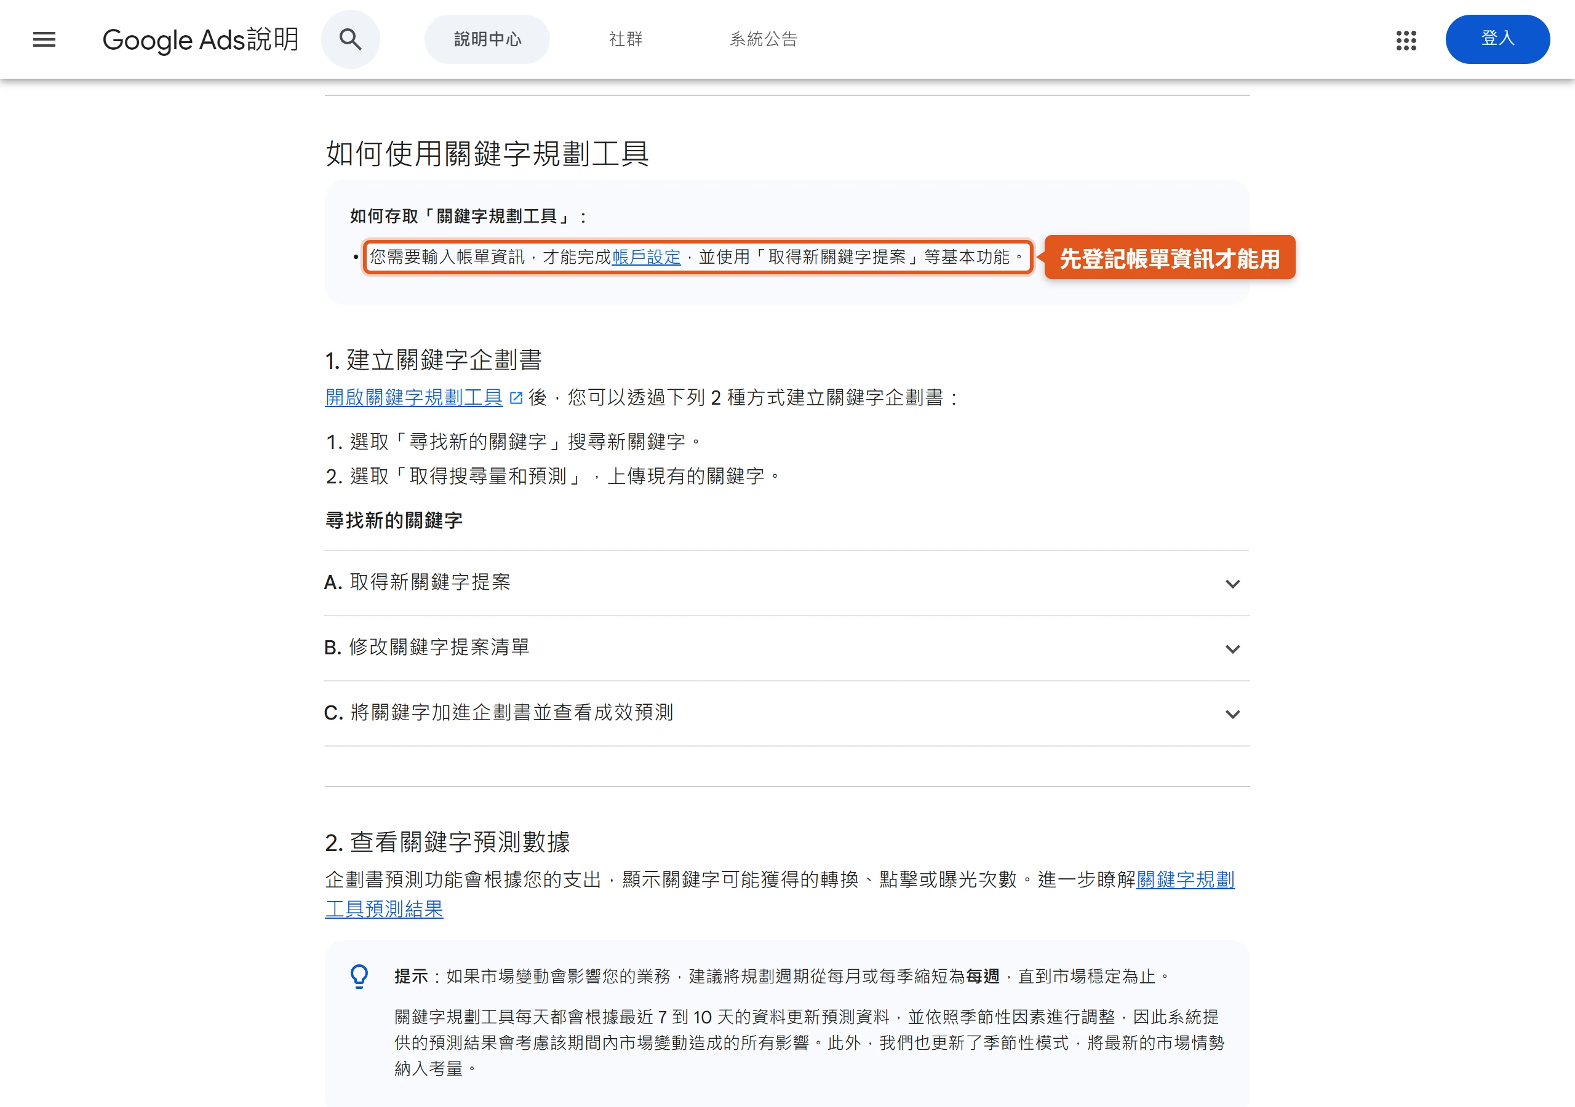Select the 說明中心 tab

487,39
